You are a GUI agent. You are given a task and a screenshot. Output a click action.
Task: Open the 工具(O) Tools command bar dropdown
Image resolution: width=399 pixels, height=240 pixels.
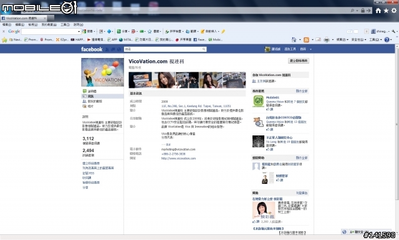coord(375,39)
